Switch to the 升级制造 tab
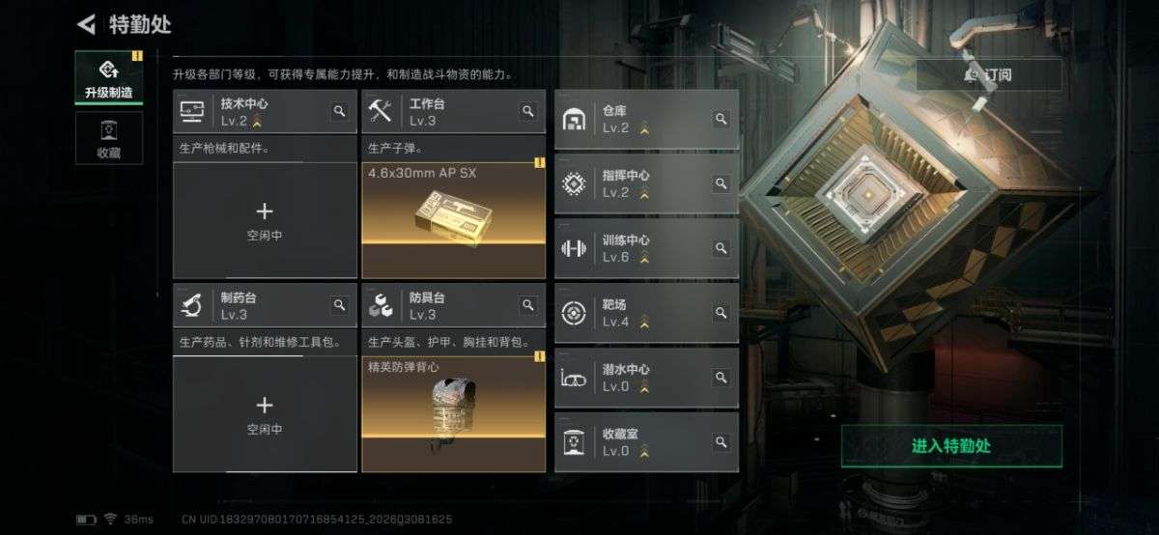The height and width of the screenshot is (535, 1159). [109, 77]
